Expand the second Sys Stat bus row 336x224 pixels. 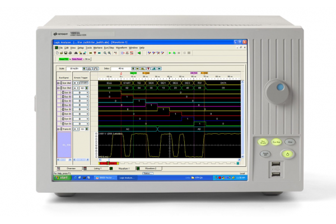coord(58,88)
